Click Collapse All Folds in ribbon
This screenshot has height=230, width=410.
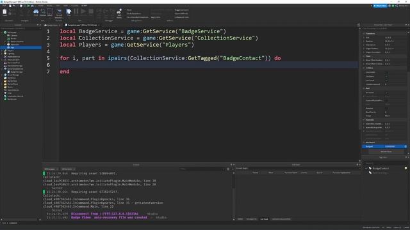181,17
